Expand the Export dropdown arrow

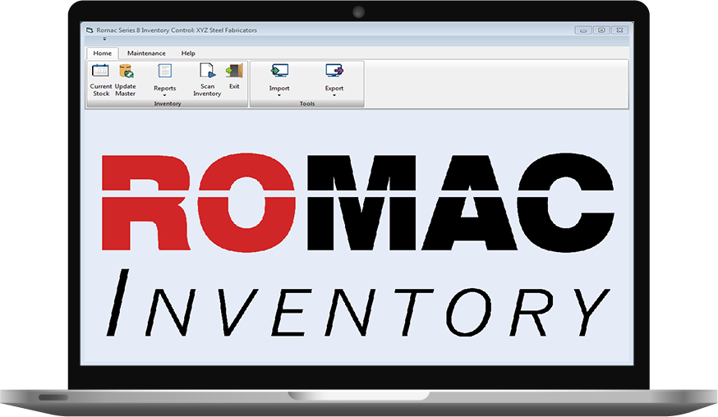334,95
